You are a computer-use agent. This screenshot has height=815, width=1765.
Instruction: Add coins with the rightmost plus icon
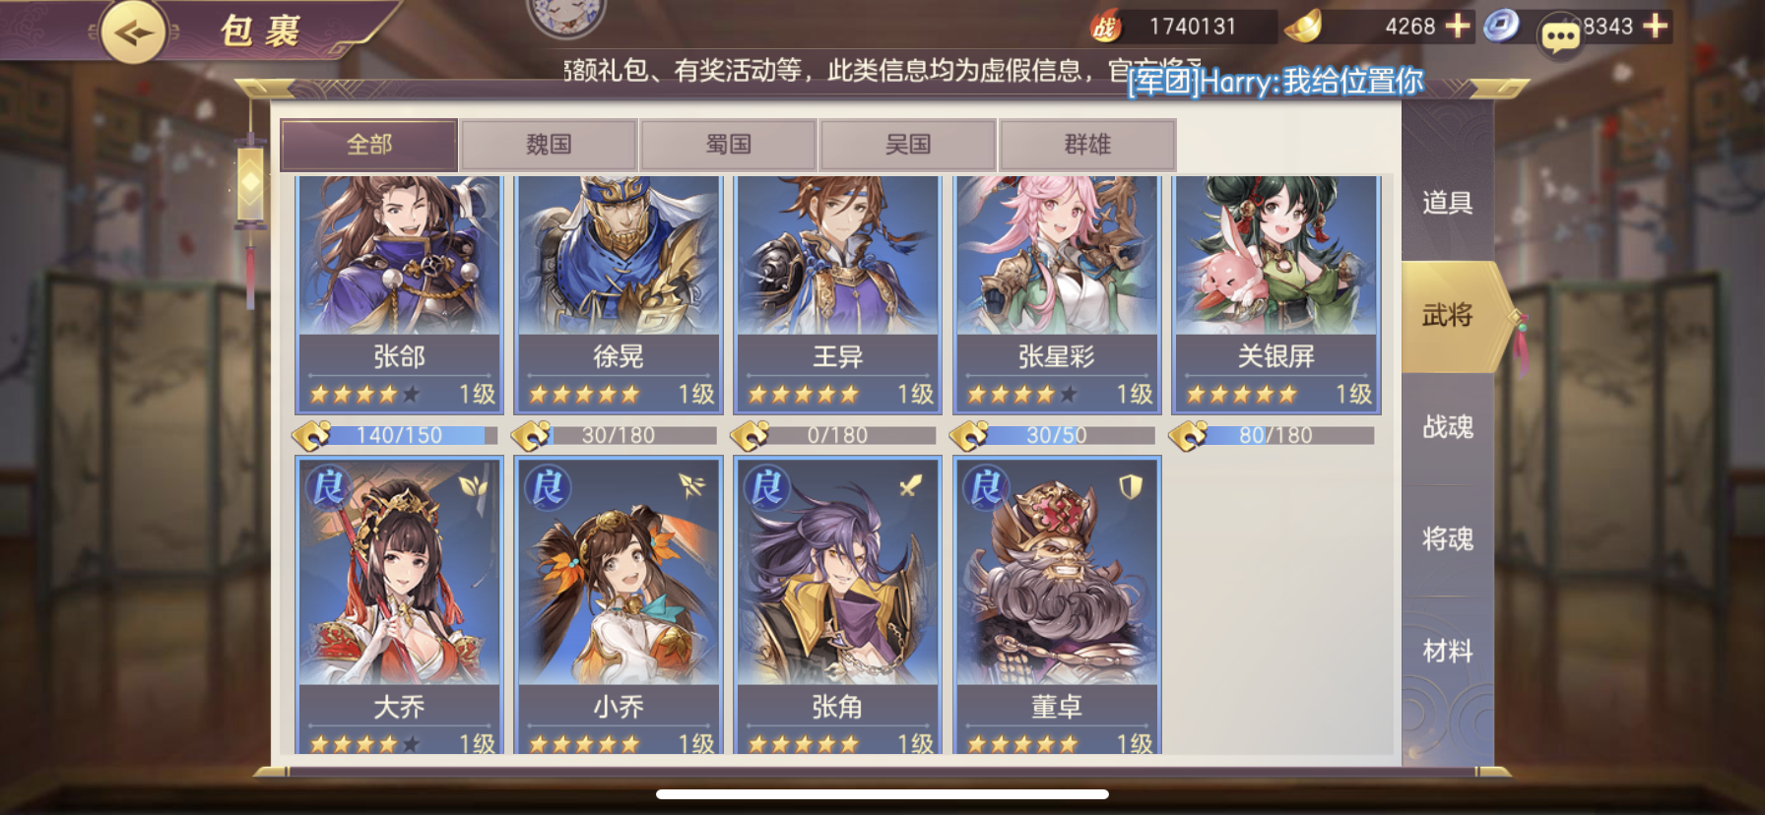(x=1657, y=26)
